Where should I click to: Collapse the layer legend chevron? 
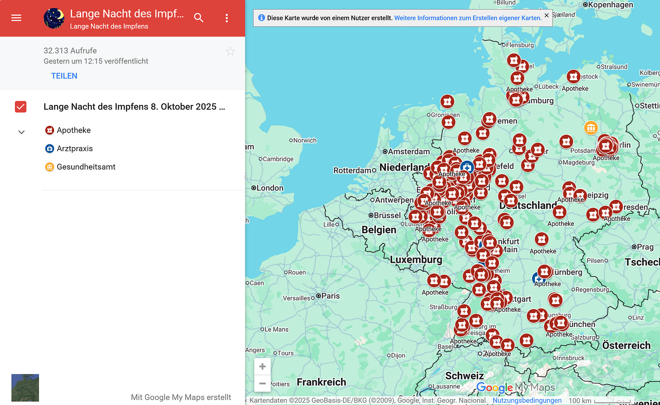pyautogui.click(x=21, y=132)
